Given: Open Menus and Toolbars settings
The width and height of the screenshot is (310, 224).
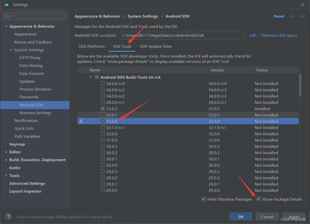Looking at the screenshot, I should [x=33, y=42].
